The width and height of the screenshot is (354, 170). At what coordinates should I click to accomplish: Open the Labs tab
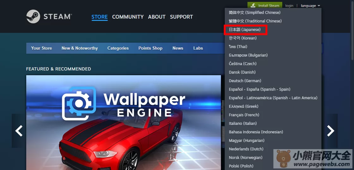198,48
